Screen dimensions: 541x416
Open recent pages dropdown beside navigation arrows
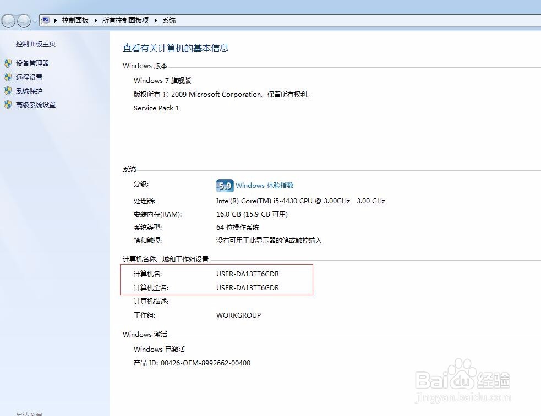(x=35, y=21)
